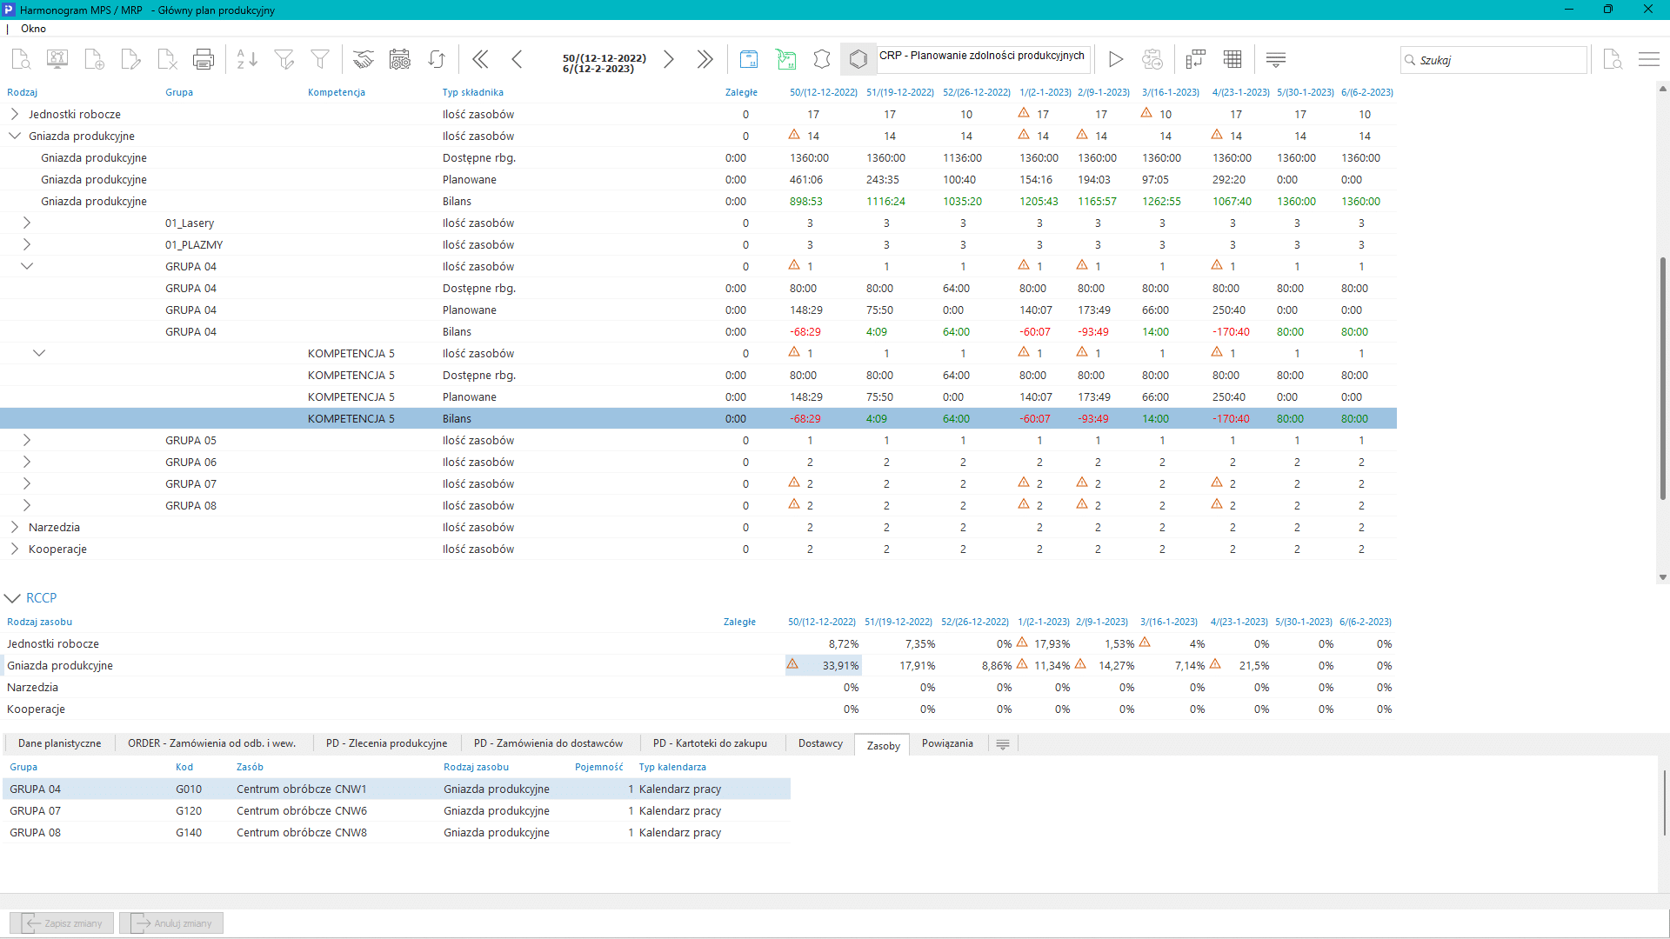Click the green box import icon
1670x939 pixels.
(x=786, y=59)
